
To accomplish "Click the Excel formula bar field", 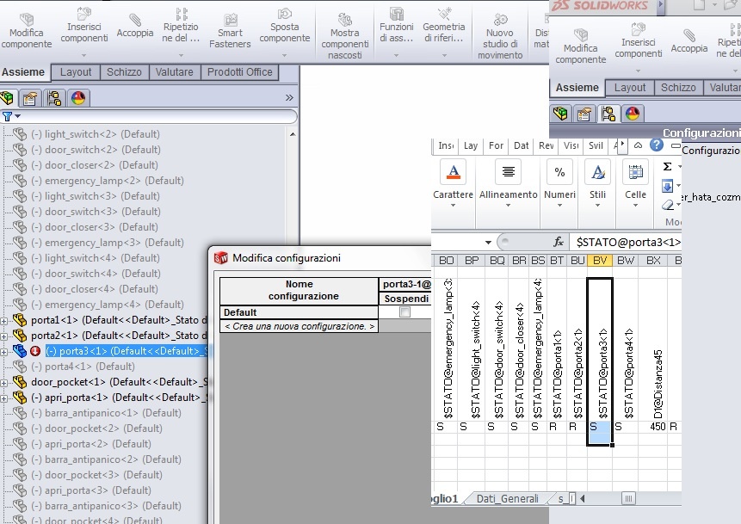I will pyautogui.click(x=625, y=243).
